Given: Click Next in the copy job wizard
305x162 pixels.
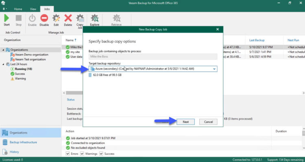Looking at the screenshot, I should pos(185,122).
